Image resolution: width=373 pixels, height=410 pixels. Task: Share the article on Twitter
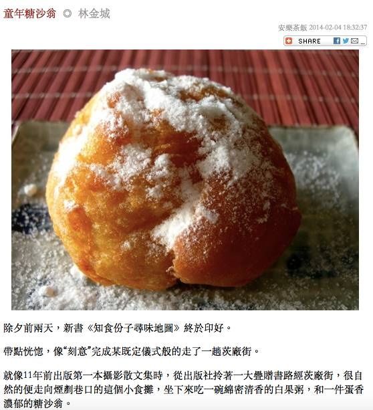click(x=346, y=41)
